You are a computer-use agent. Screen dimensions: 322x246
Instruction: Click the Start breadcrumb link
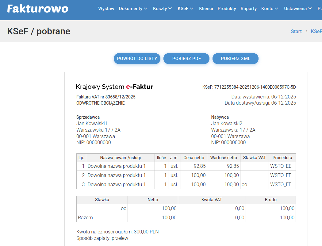tap(296, 31)
